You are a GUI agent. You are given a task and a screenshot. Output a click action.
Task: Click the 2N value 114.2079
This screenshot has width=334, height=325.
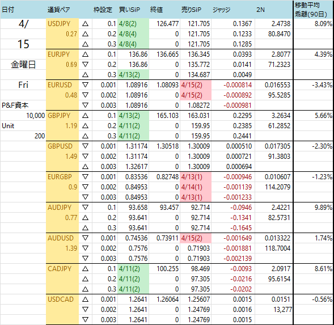274,187
